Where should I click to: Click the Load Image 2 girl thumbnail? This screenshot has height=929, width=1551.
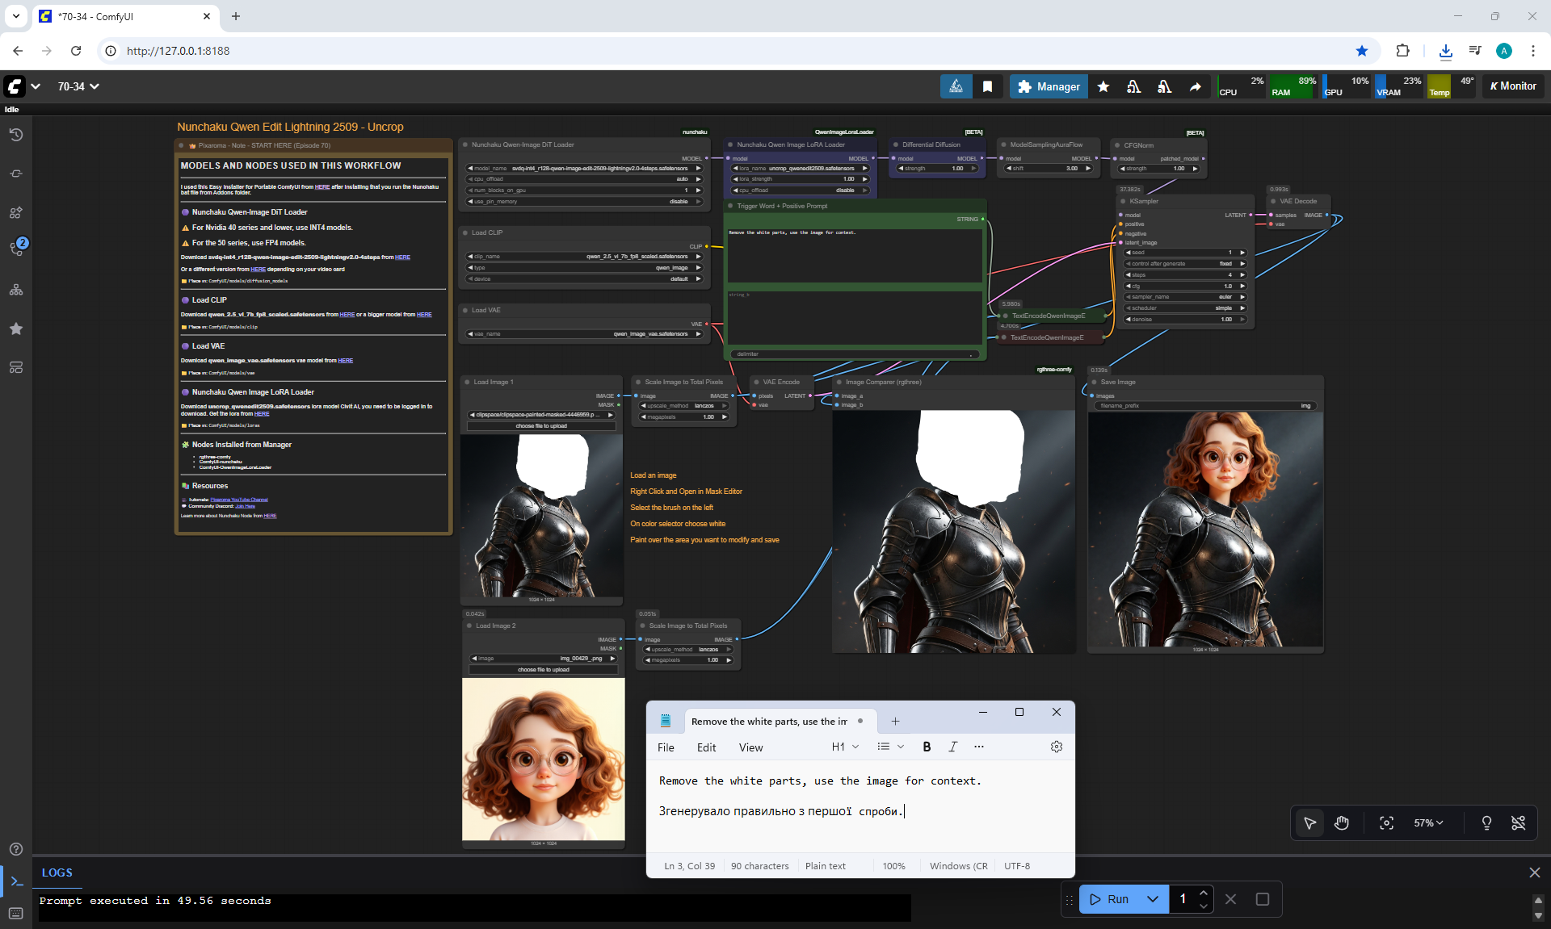(x=543, y=759)
